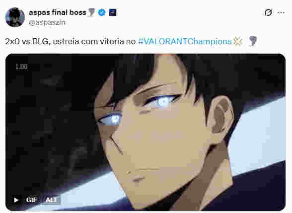Click the tornado emoji ending the tweet
Image resolution: width=292 pixels, height=213 pixels.
pyautogui.click(x=253, y=41)
